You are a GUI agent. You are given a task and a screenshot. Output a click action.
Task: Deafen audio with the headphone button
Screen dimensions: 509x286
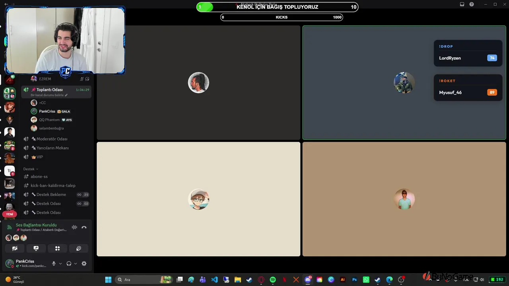[69, 263]
